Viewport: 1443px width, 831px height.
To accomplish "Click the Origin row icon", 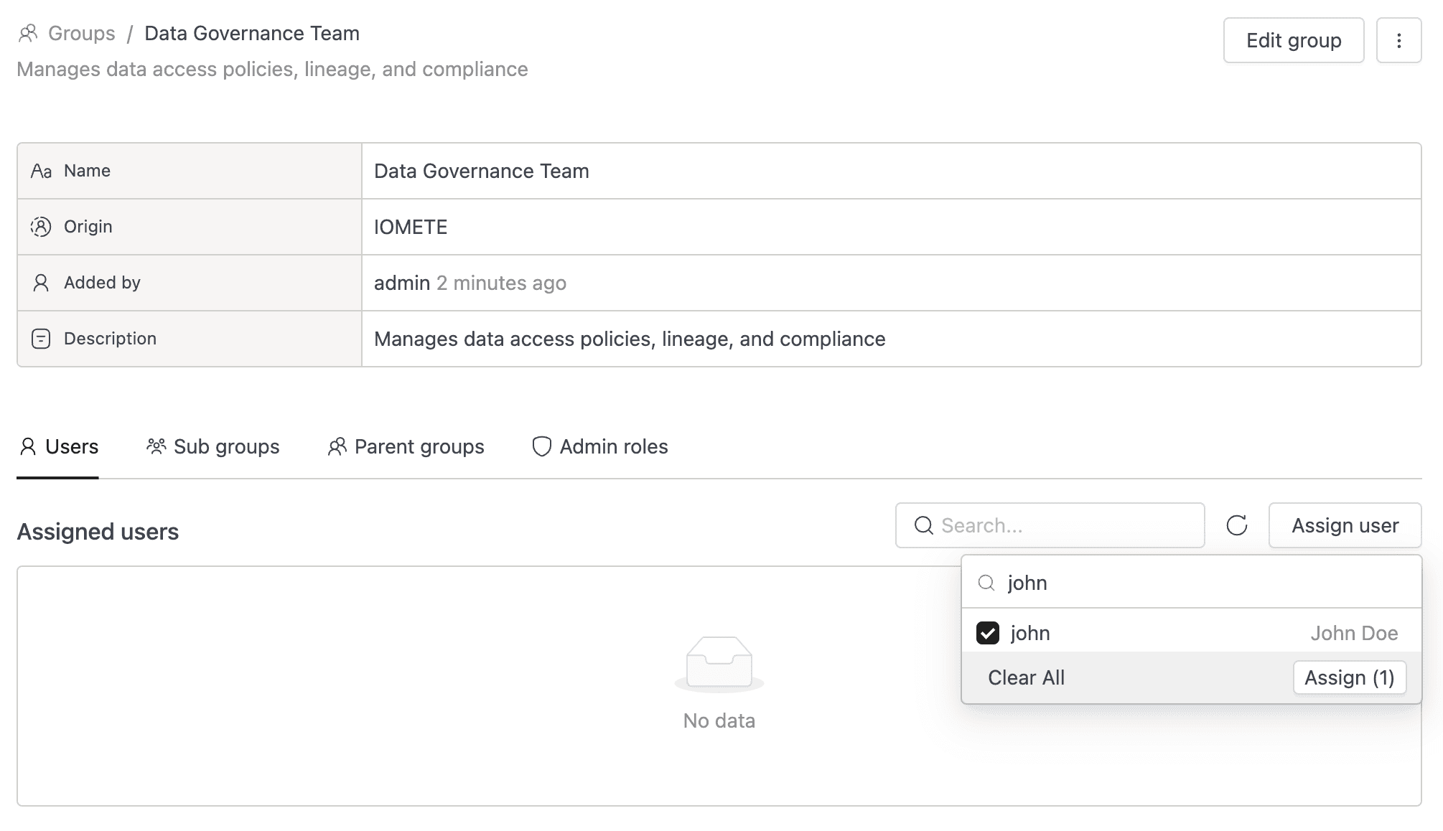I will pyautogui.click(x=41, y=227).
